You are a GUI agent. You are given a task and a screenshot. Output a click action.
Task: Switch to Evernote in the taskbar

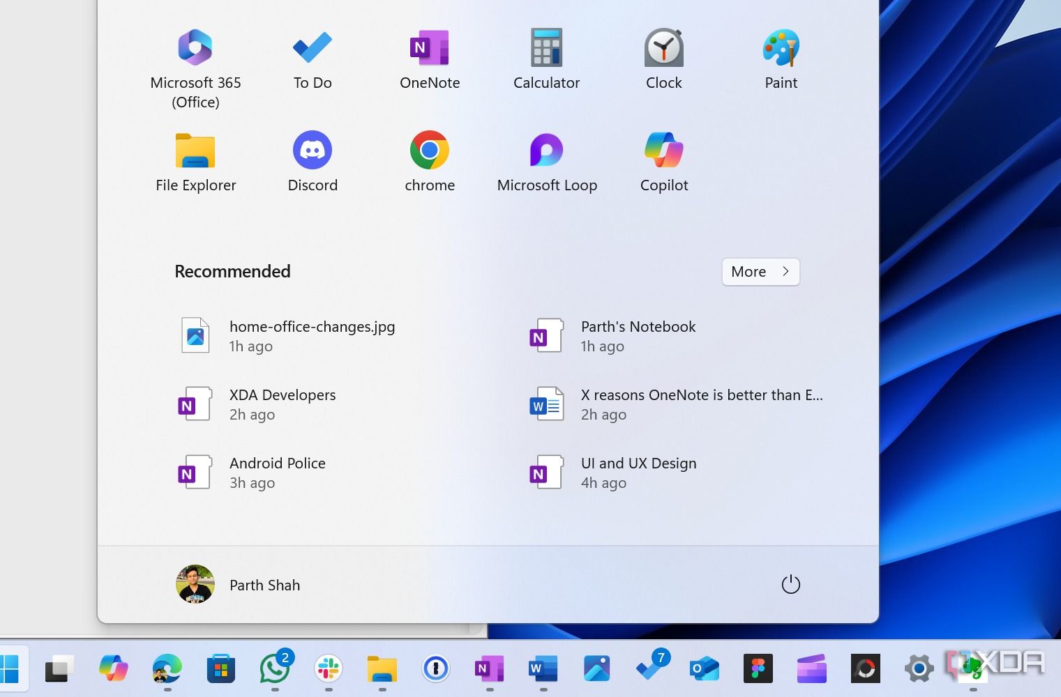tap(973, 669)
